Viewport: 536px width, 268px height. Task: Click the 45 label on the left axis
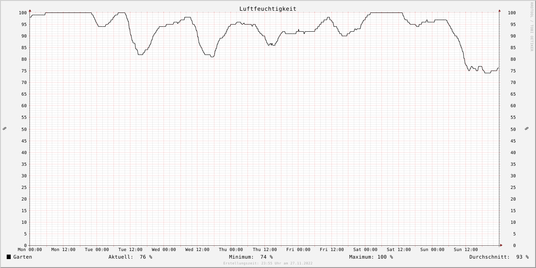pyautogui.click(x=24, y=141)
